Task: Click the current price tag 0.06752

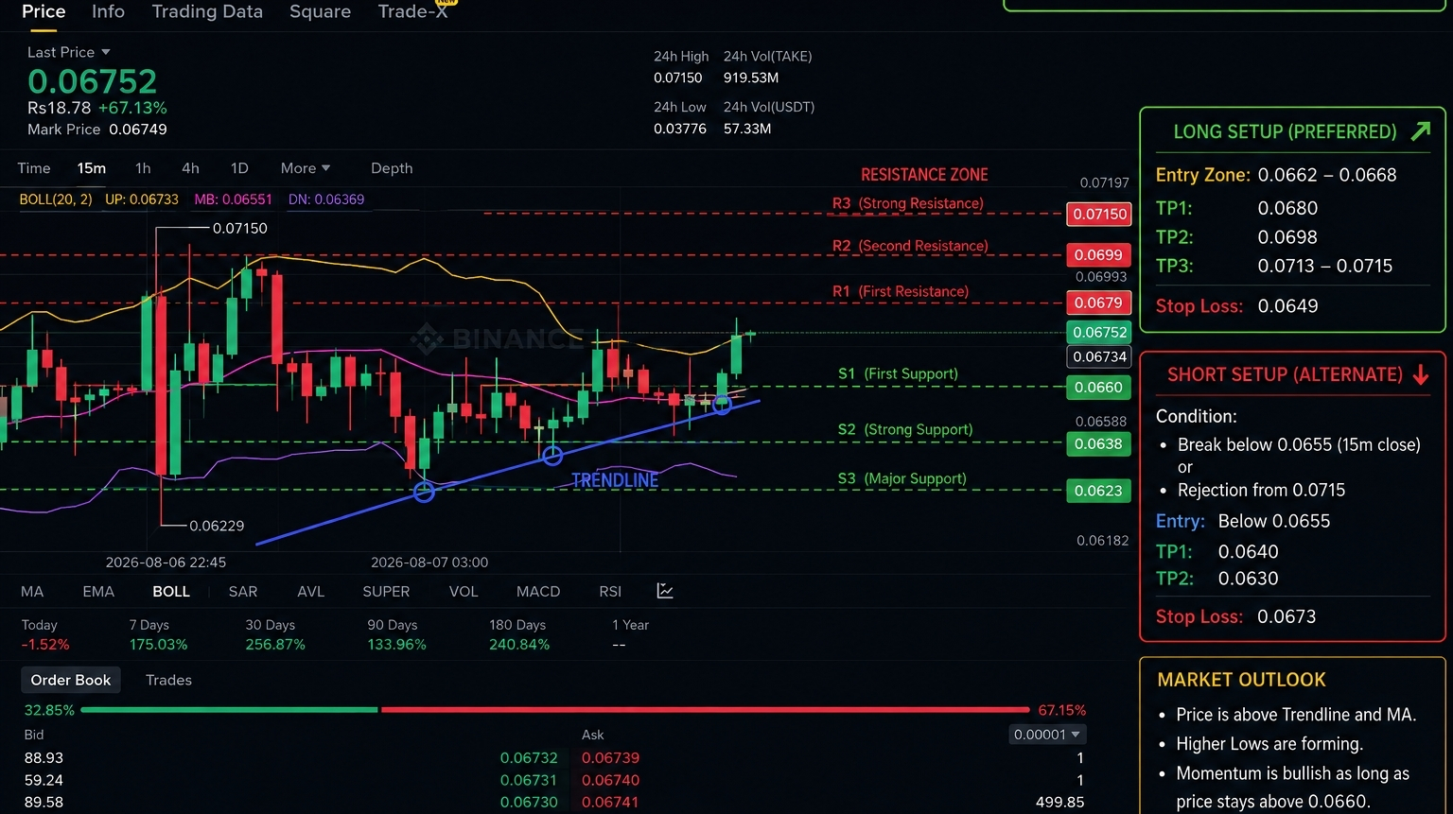Action: tap(1099, 332)
